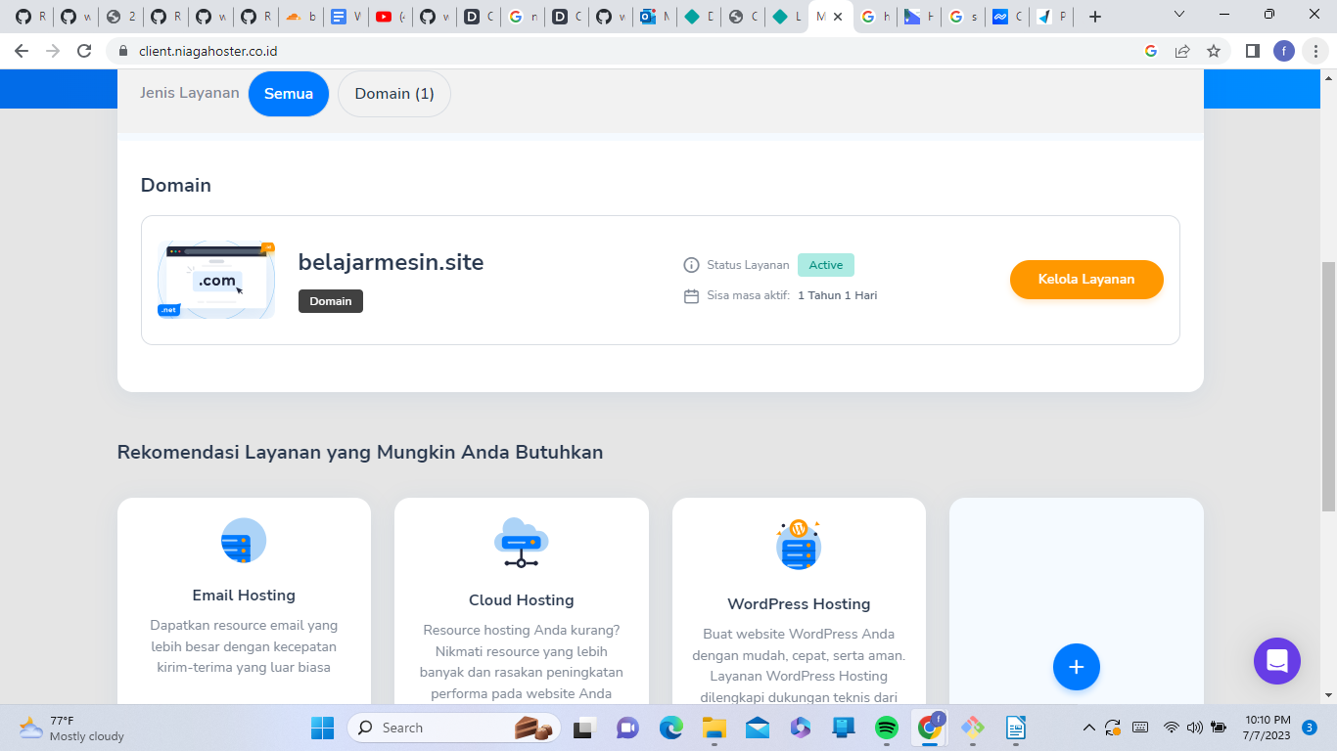Expand hidden icons in the system tray
The width and height of the screenshot is (1337, 751).
tap(1088, 728)
